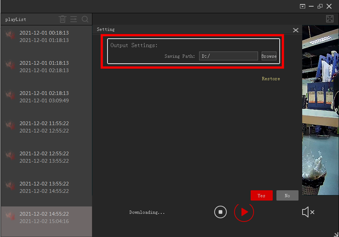Close the Setting dialog
339x237 pixels.
pyautogui.click(x=296, y=30)
